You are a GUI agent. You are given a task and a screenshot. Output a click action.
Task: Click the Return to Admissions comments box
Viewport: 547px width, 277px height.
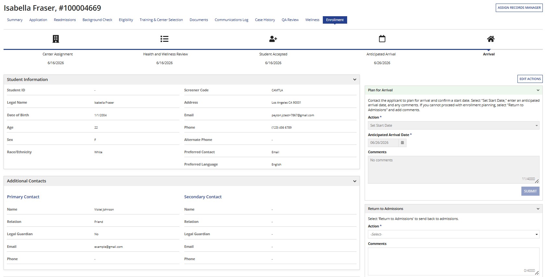[454, 261]
